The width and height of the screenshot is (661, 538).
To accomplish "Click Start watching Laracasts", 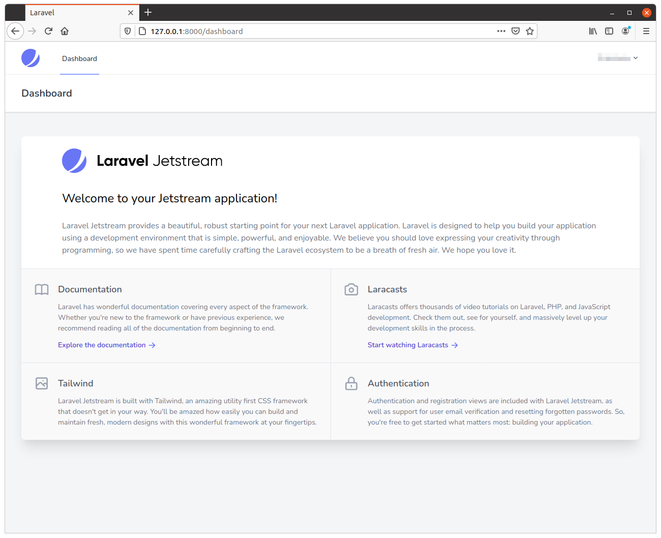I will tap(408, 345).
